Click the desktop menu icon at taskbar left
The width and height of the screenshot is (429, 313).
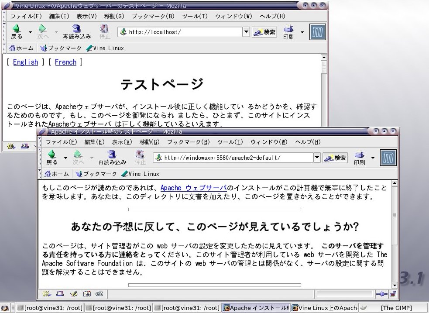[5, 308]
